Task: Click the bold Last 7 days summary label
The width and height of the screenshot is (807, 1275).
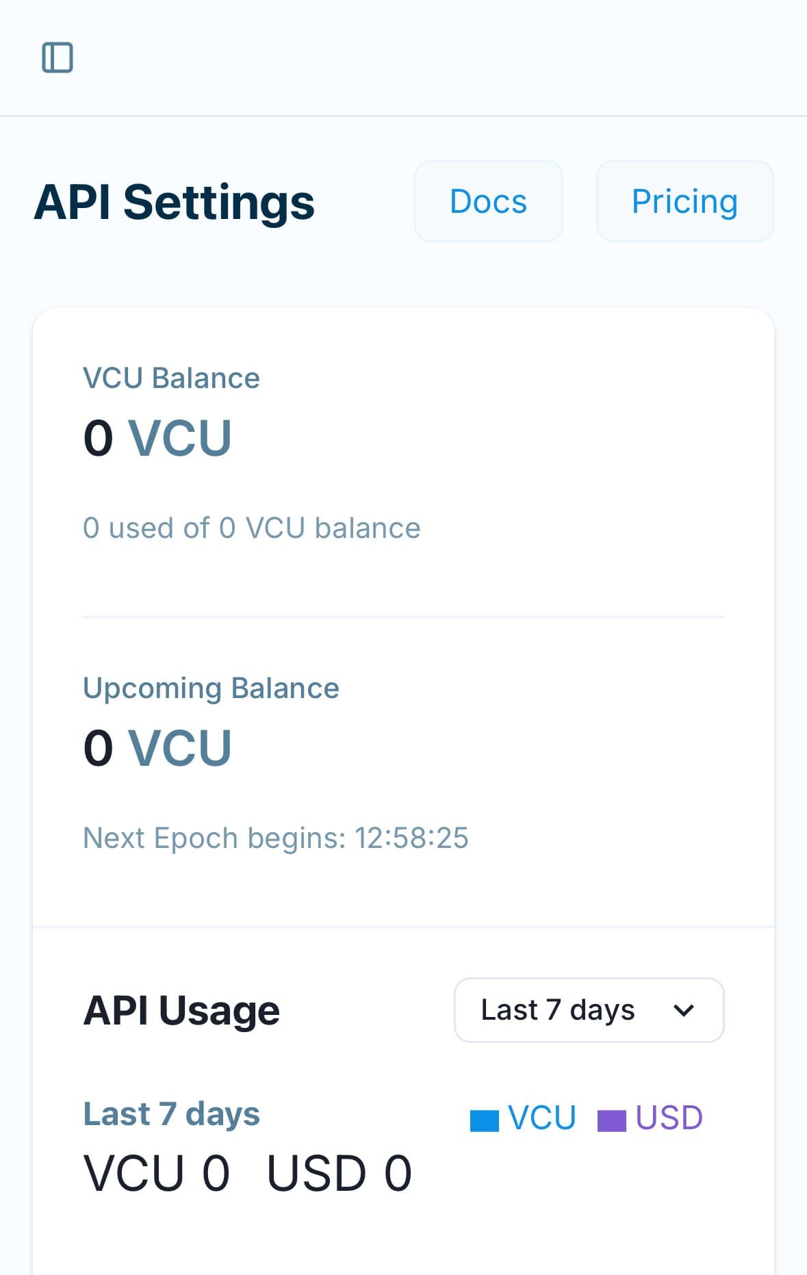Action: 171,1114
